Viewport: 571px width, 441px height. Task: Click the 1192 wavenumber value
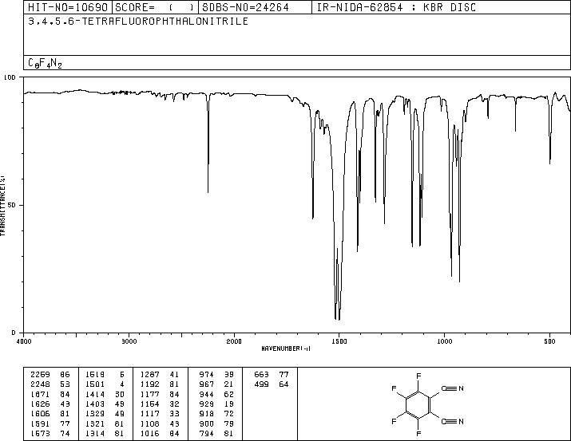click(x=149, y=384)
